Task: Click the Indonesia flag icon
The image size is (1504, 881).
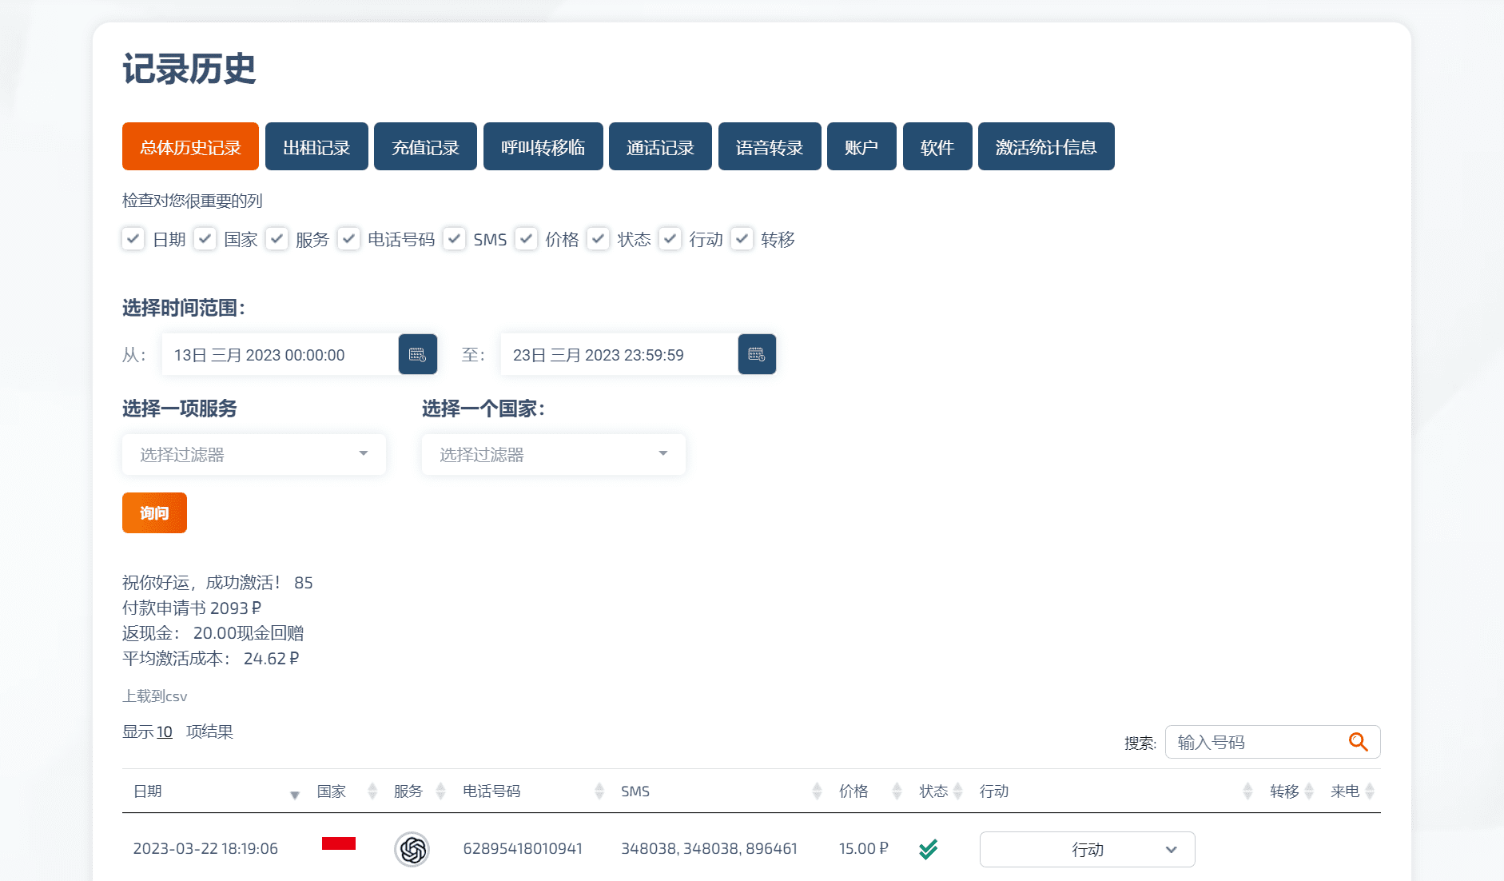Action: [339, 843]
